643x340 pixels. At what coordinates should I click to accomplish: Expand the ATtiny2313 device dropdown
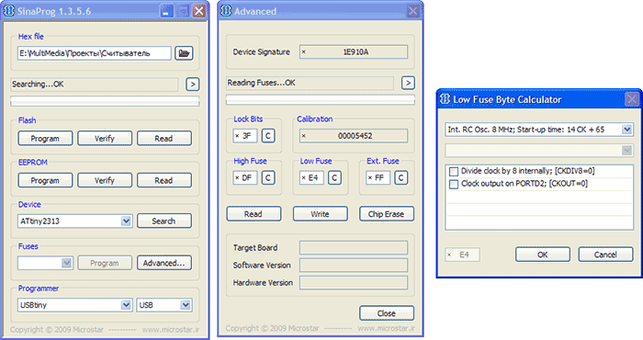[126, 221]
